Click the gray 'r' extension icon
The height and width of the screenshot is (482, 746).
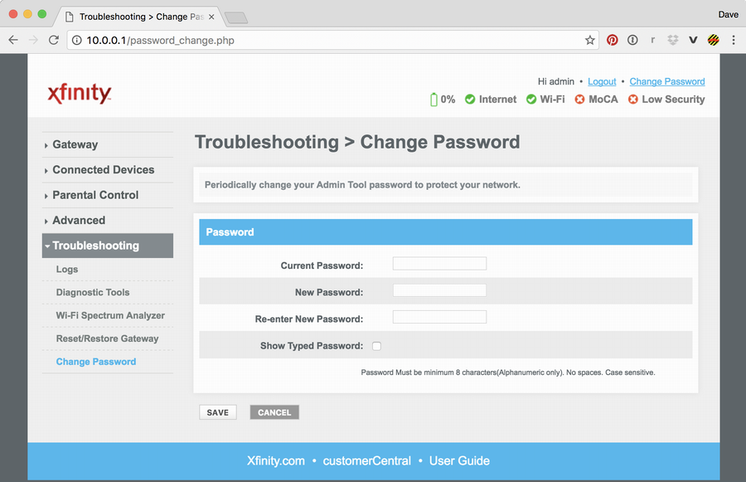[x=653, y=40]
